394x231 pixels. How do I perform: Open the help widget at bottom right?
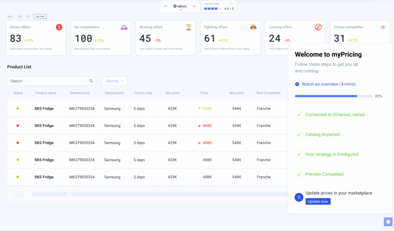[388, 222]
